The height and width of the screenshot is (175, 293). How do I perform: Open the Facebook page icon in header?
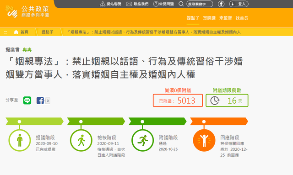[x=221, y=4]
